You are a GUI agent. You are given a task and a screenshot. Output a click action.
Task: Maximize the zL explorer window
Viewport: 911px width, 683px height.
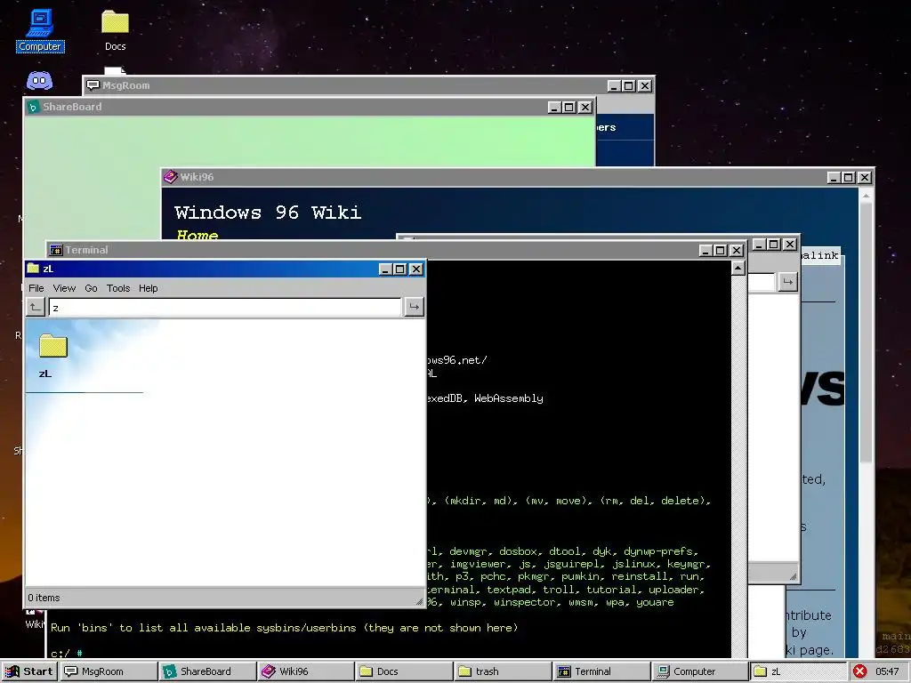[400, 269]
